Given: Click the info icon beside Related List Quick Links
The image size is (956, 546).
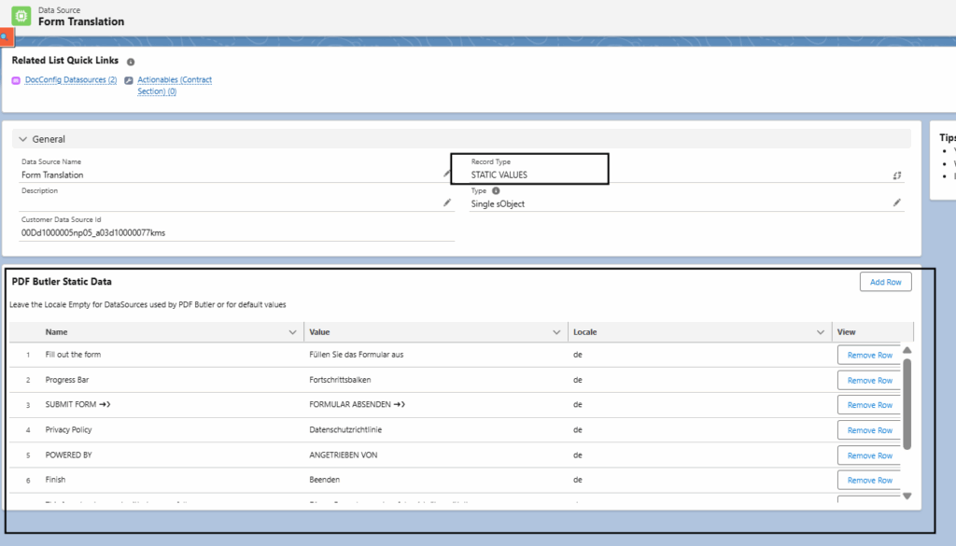Looking at the screenshot, I should tap(130, 60).
